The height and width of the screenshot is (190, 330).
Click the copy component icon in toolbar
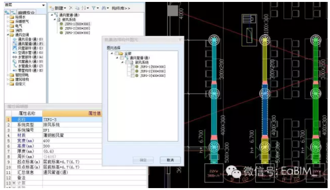[x=77, y=8]
